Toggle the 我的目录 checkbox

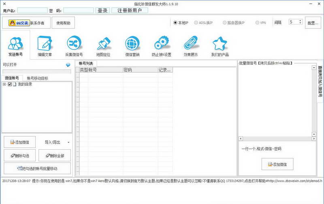pyautogui.click(x=10, y=84)
